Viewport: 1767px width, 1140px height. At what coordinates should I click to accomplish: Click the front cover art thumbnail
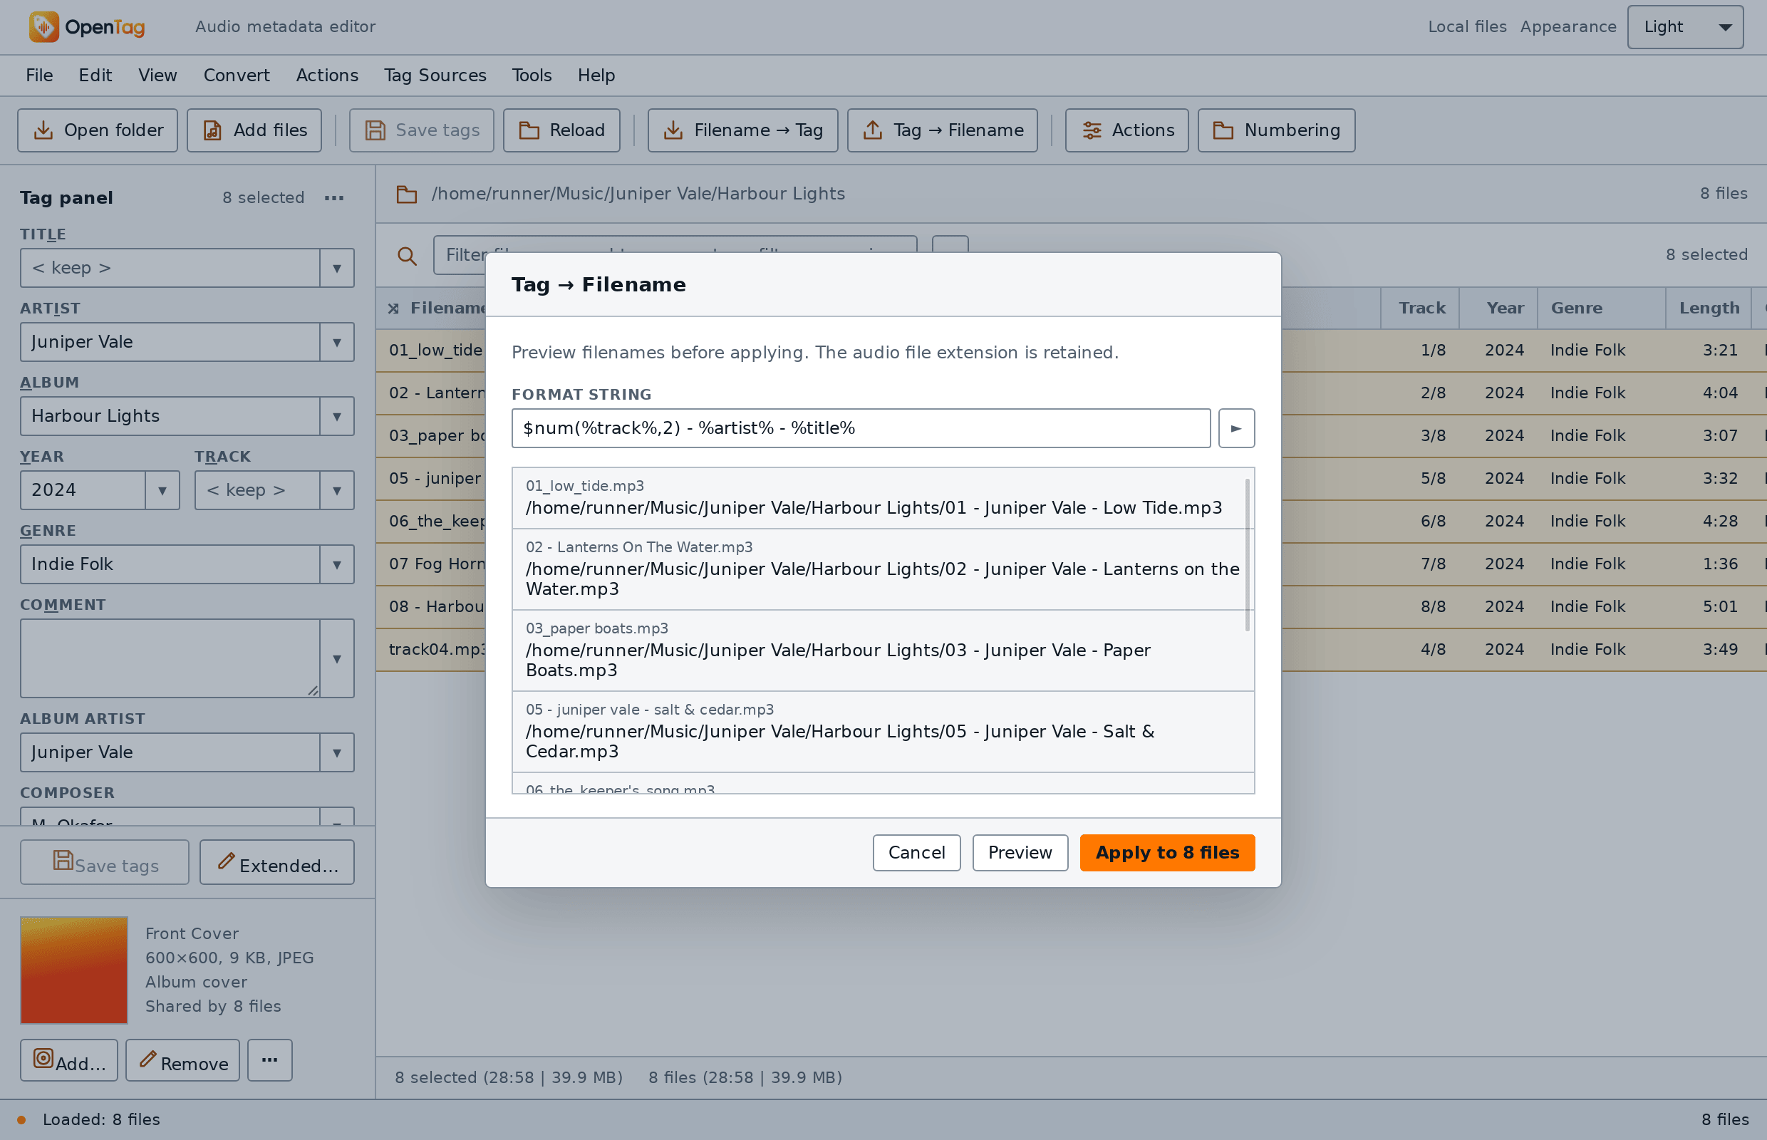[x=74, y=970]
